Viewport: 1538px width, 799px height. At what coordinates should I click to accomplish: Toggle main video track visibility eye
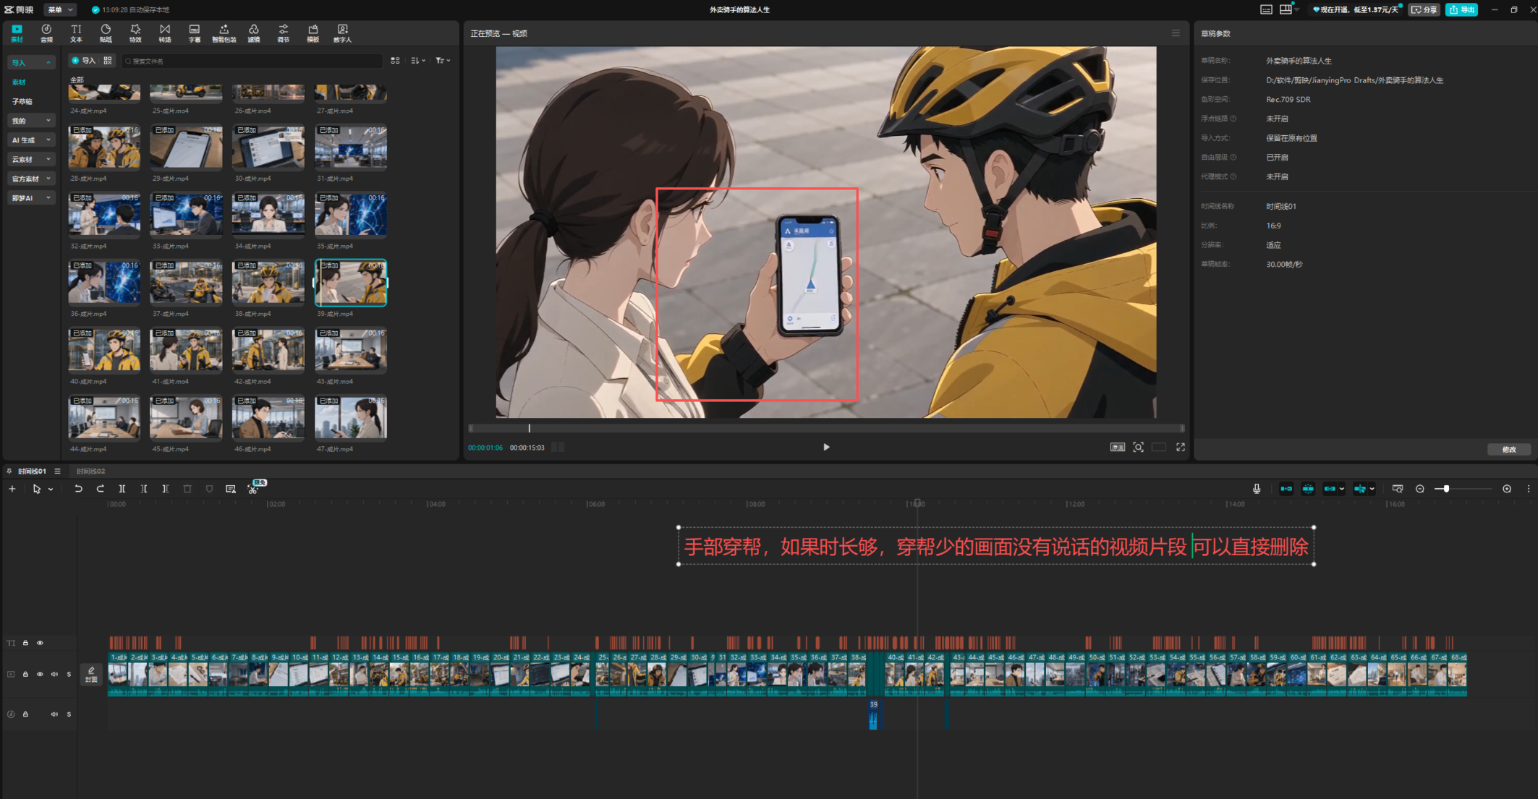tap(40, 674)
